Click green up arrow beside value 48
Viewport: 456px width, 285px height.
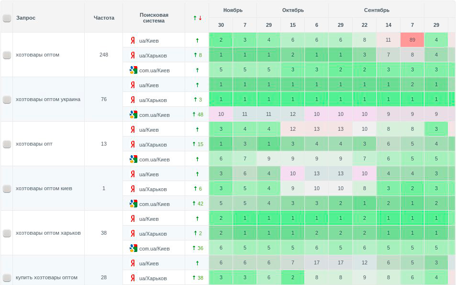click(194, 114)
